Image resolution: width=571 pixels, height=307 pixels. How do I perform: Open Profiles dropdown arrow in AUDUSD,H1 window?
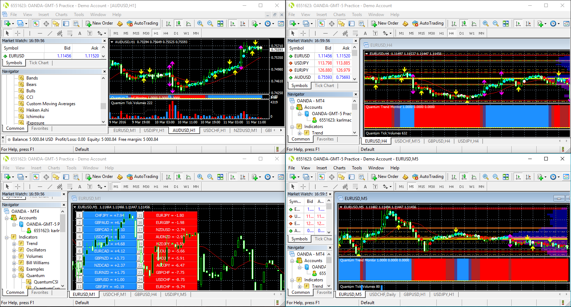[x=26, y=24]
